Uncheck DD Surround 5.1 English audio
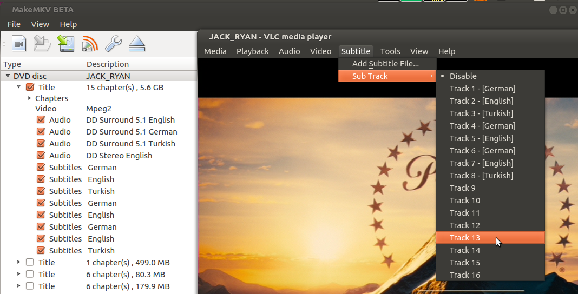The width and height of the screenshot is (578, 294). pos(41,120)
